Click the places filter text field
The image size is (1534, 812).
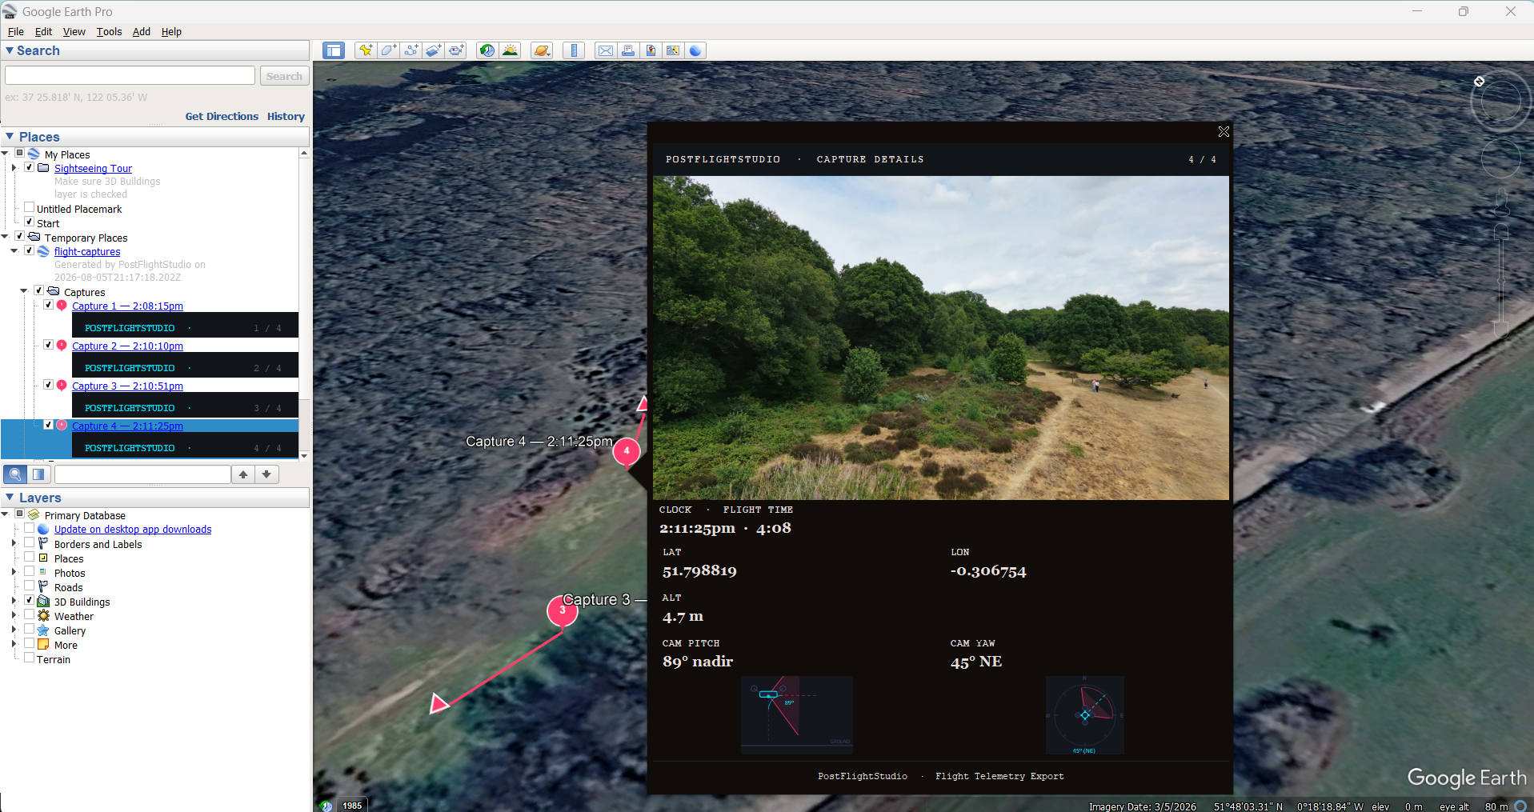(142, 474)
